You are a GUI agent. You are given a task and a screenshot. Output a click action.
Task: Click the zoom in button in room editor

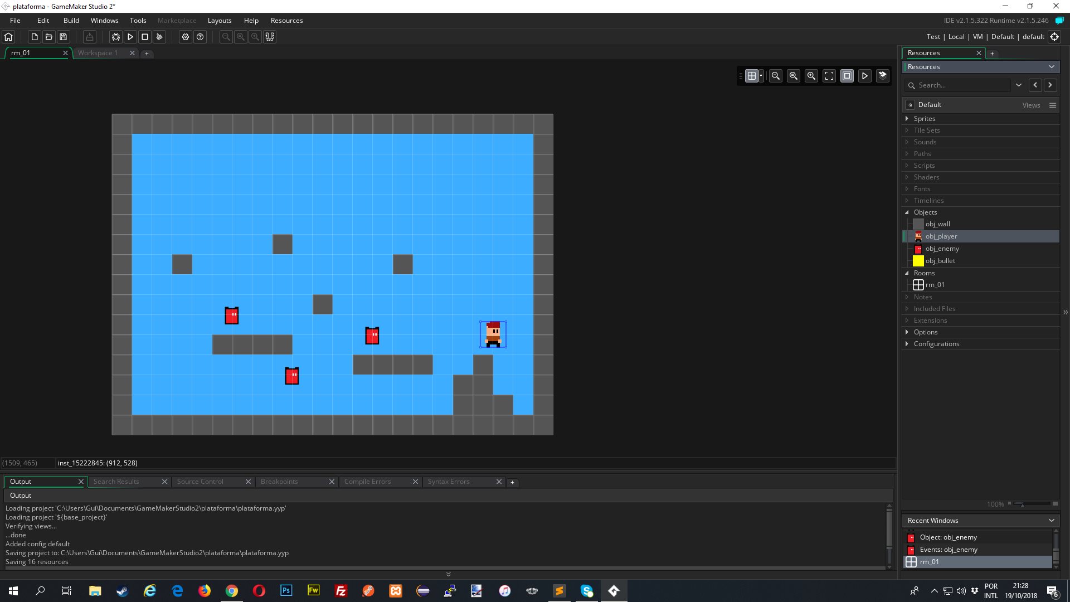point(811,75)
